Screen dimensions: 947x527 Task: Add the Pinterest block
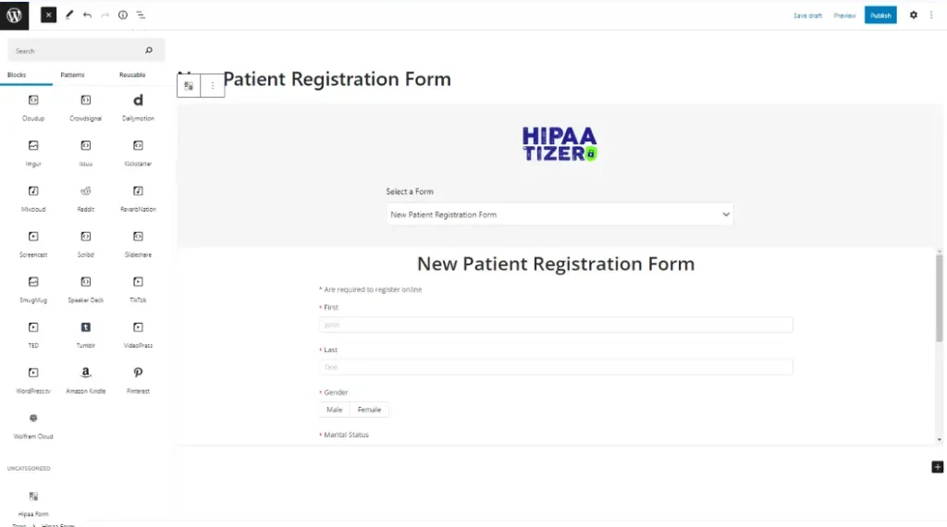click(138, 377)
